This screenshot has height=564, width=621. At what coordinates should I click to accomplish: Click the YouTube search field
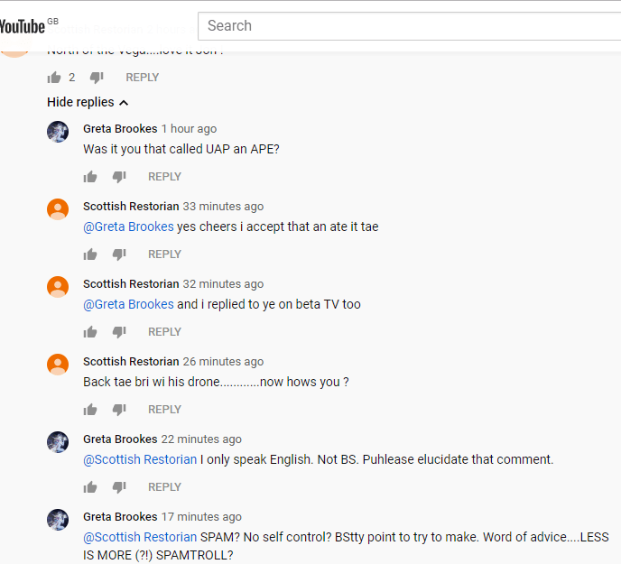(406, 25)
